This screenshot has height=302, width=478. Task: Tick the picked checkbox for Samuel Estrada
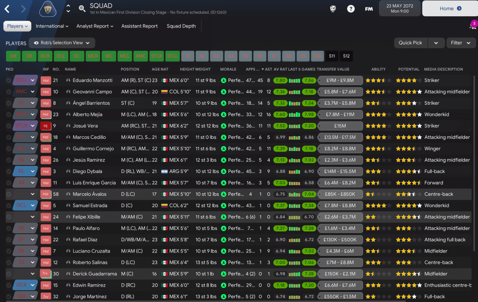(x=9, y=206)
